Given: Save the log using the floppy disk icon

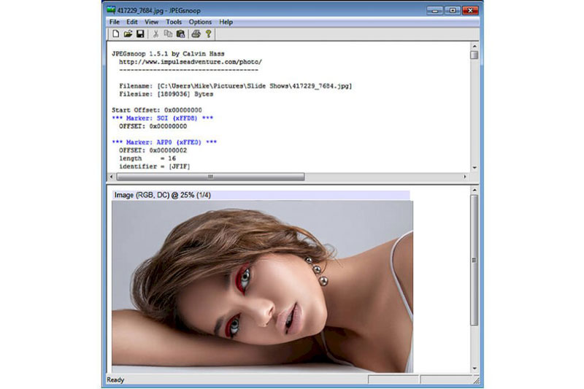Looking at the screenshot, I should pos(140,34).
